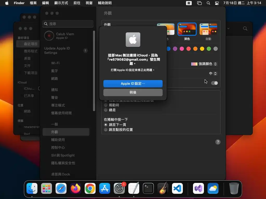
Task: Click the search icon in the Finder window
Action: point(245,29)
